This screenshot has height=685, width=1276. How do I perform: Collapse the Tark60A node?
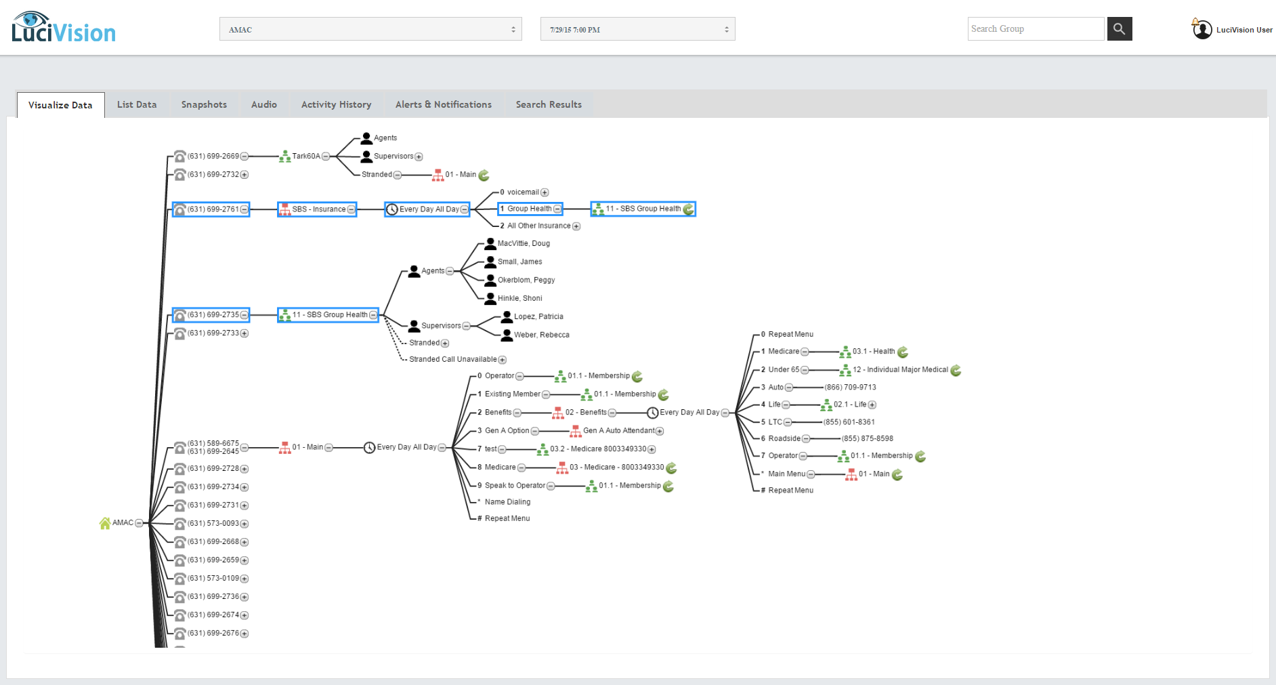pos(326,157)
